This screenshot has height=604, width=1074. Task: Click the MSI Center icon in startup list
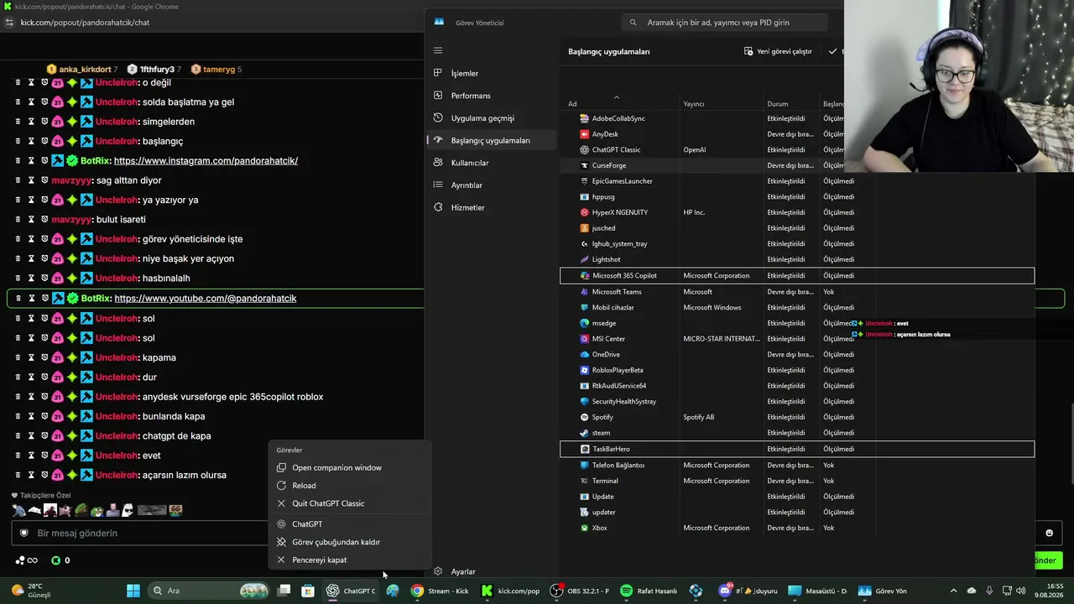[585, 339]
